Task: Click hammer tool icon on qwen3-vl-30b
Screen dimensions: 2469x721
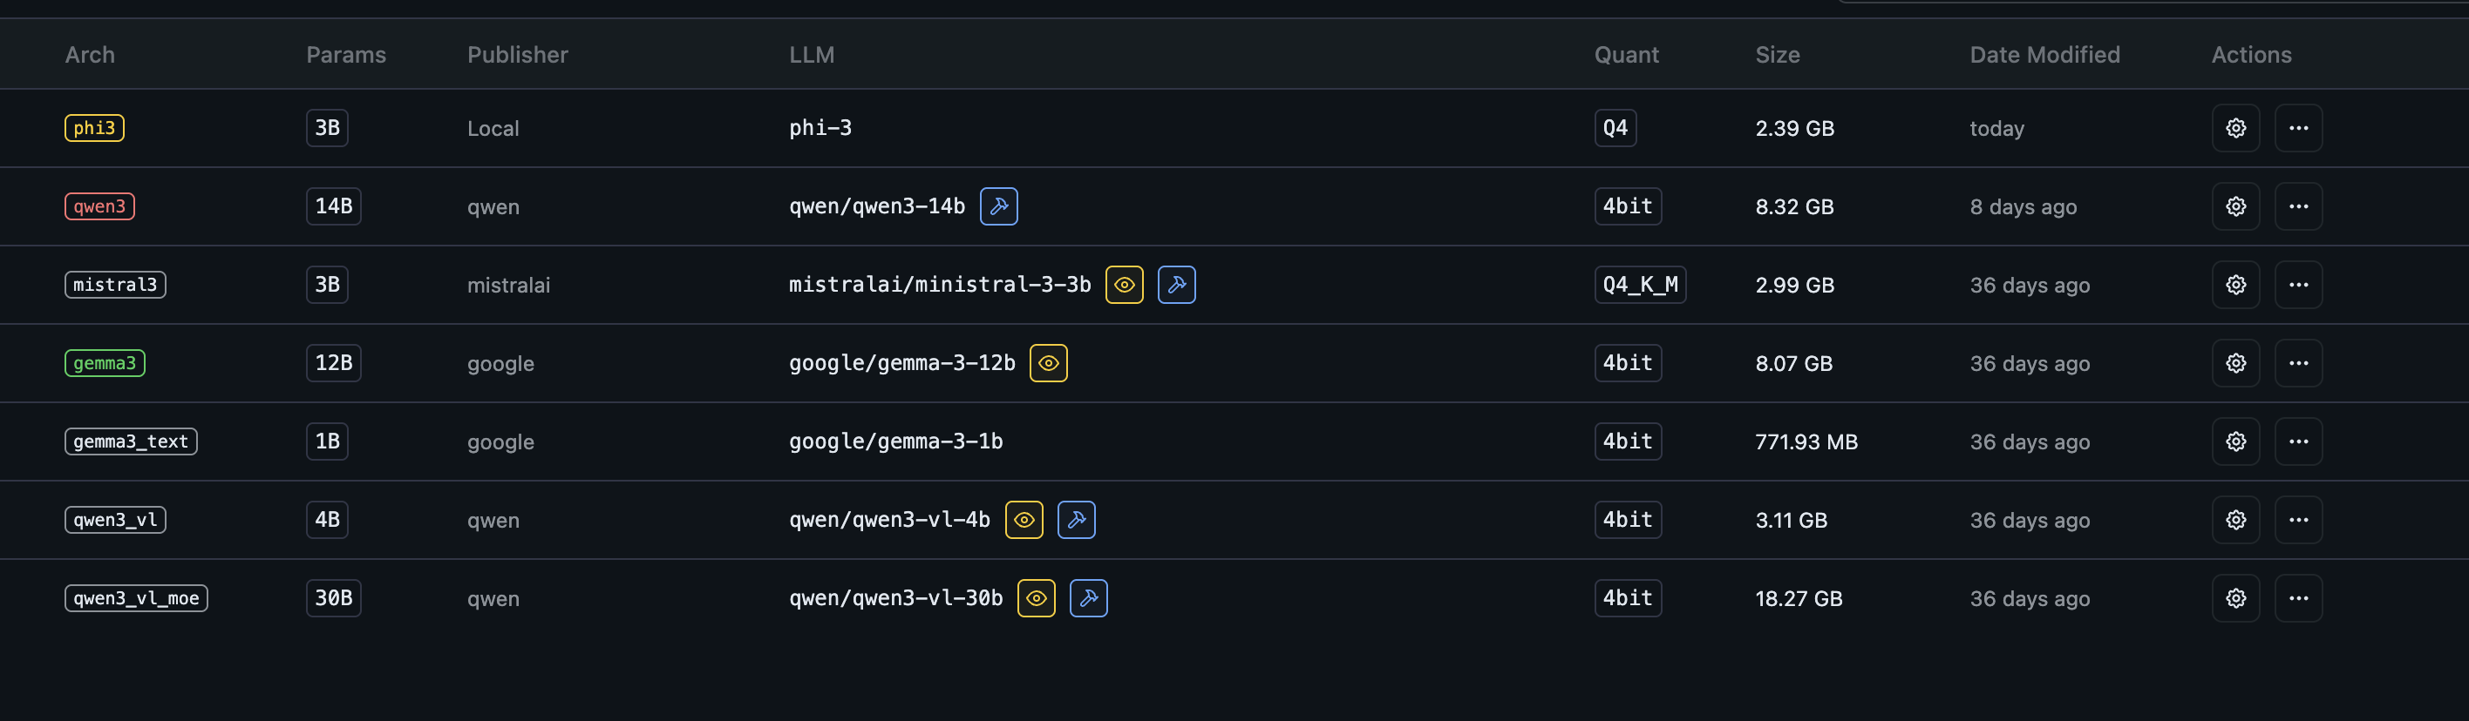Action: coord(1088,598)
